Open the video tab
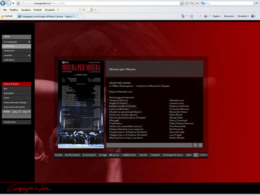This screenshot has height=195, width=260. click(x=188, y=155)
